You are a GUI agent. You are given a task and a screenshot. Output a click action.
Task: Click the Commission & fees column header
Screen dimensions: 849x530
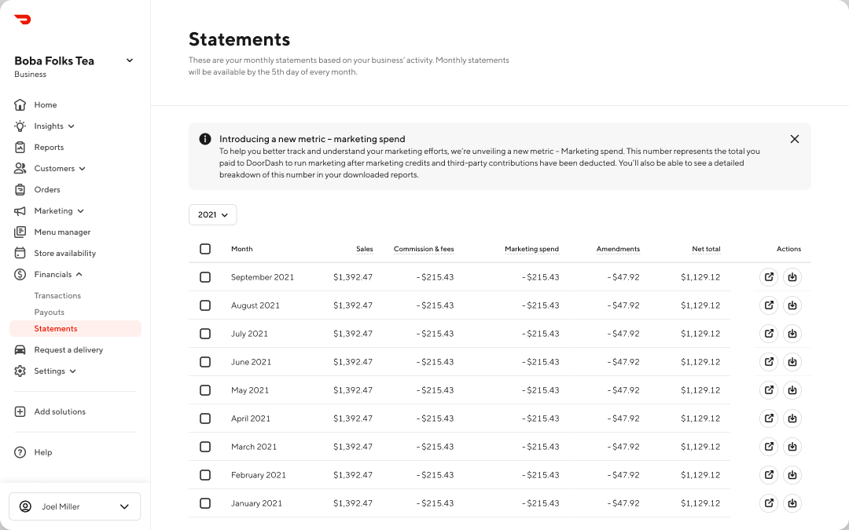[424, 249]
